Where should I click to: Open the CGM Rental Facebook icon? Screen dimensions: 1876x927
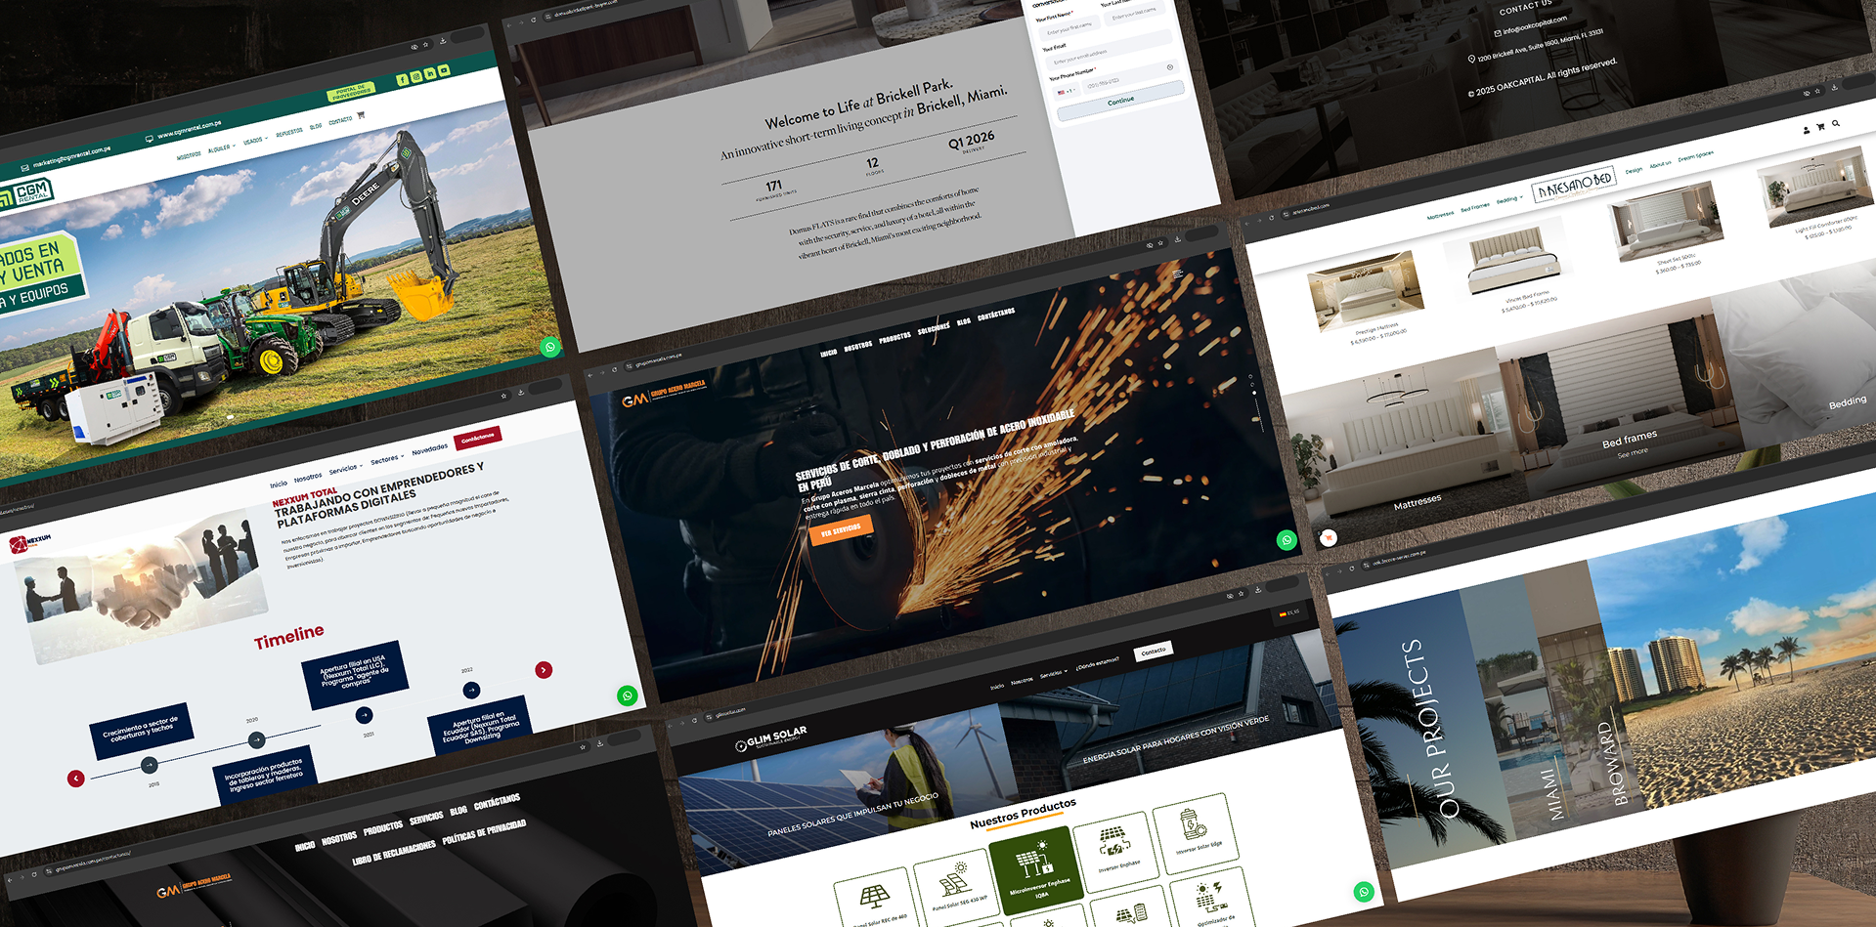(x=402, y=80)
